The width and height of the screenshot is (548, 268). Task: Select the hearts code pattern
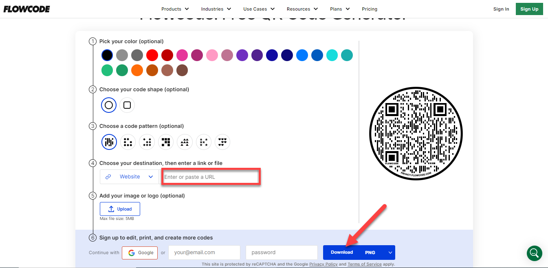coord(222,142)
